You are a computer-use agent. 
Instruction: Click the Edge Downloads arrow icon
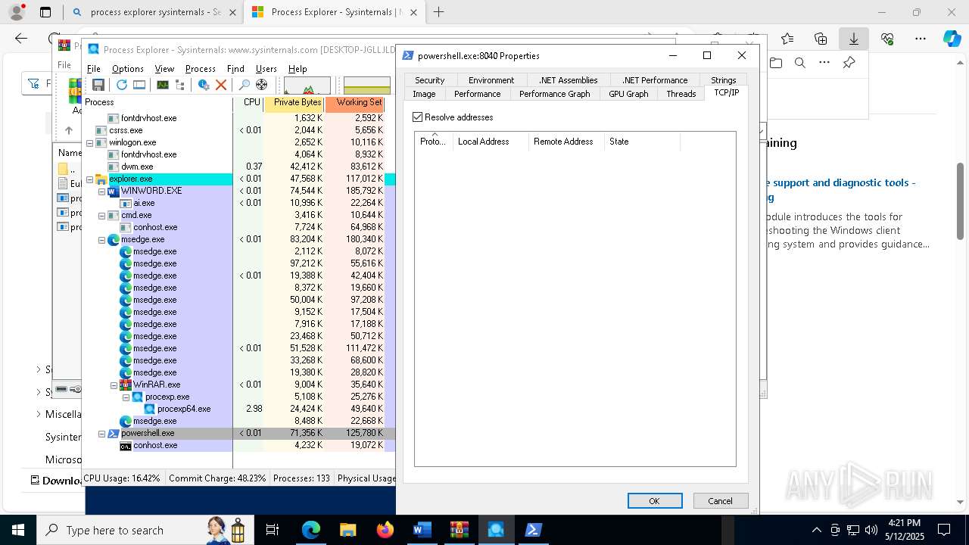click(x=854, y=39)
